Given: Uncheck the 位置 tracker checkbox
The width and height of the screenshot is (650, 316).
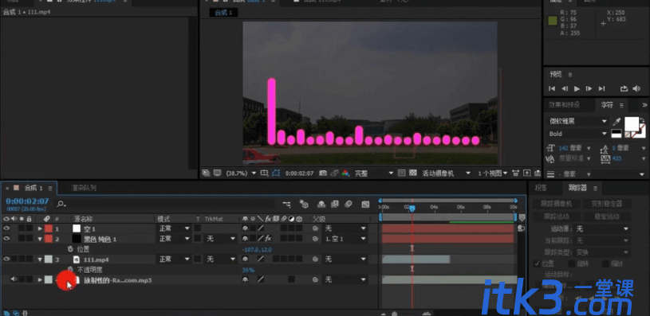Looking at the screenshot, I should click(x=538, y=263).
